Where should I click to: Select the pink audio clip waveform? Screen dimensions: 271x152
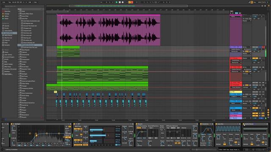(x=109, y=30)
